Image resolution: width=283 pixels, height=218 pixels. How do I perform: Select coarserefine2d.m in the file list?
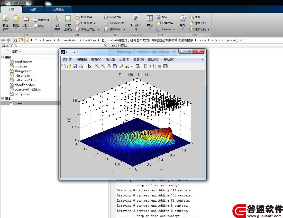pos(28,89)
